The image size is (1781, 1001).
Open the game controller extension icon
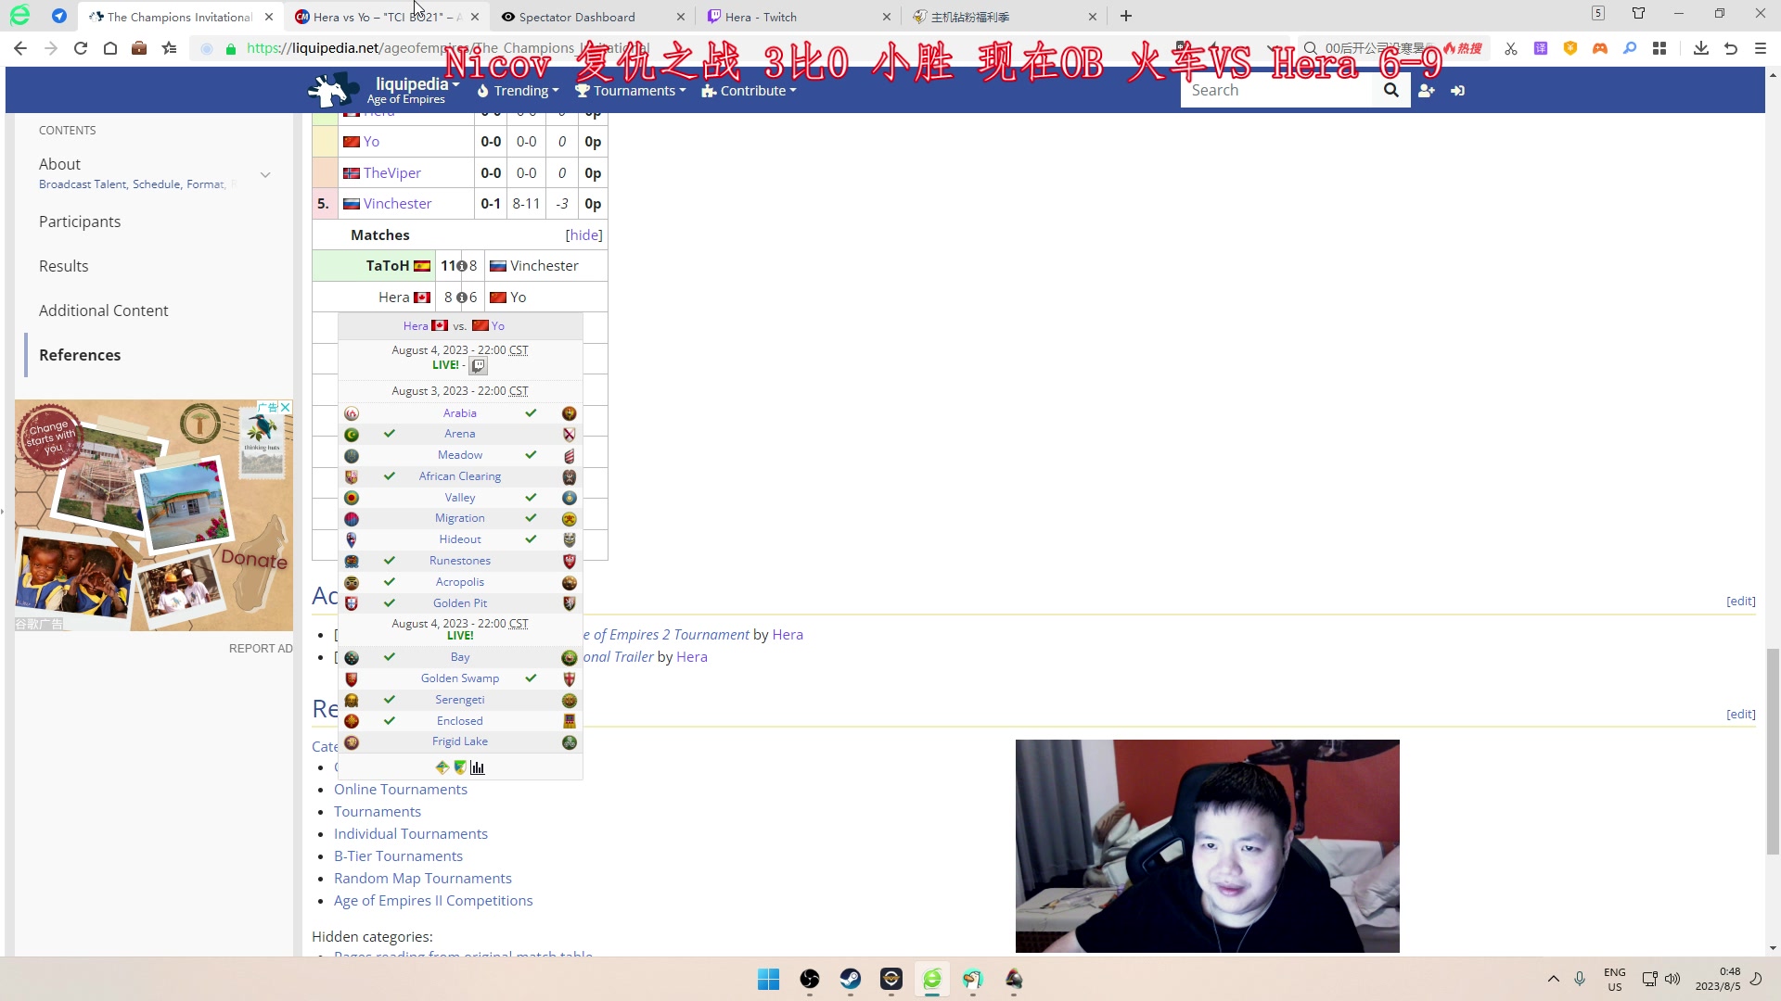pyautogui.click(x=1600, y=48)
